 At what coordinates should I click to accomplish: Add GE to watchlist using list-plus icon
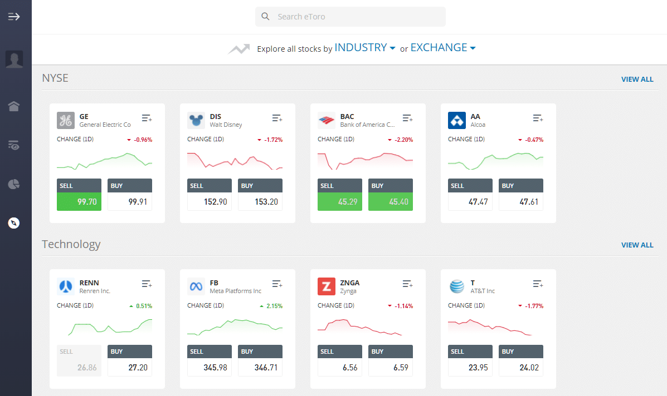tap(147, 118)
